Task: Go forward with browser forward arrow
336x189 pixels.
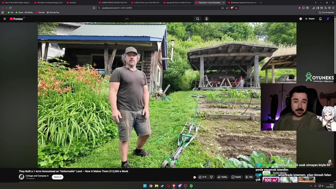Action: pyautogui.click(x=6, y=8)
